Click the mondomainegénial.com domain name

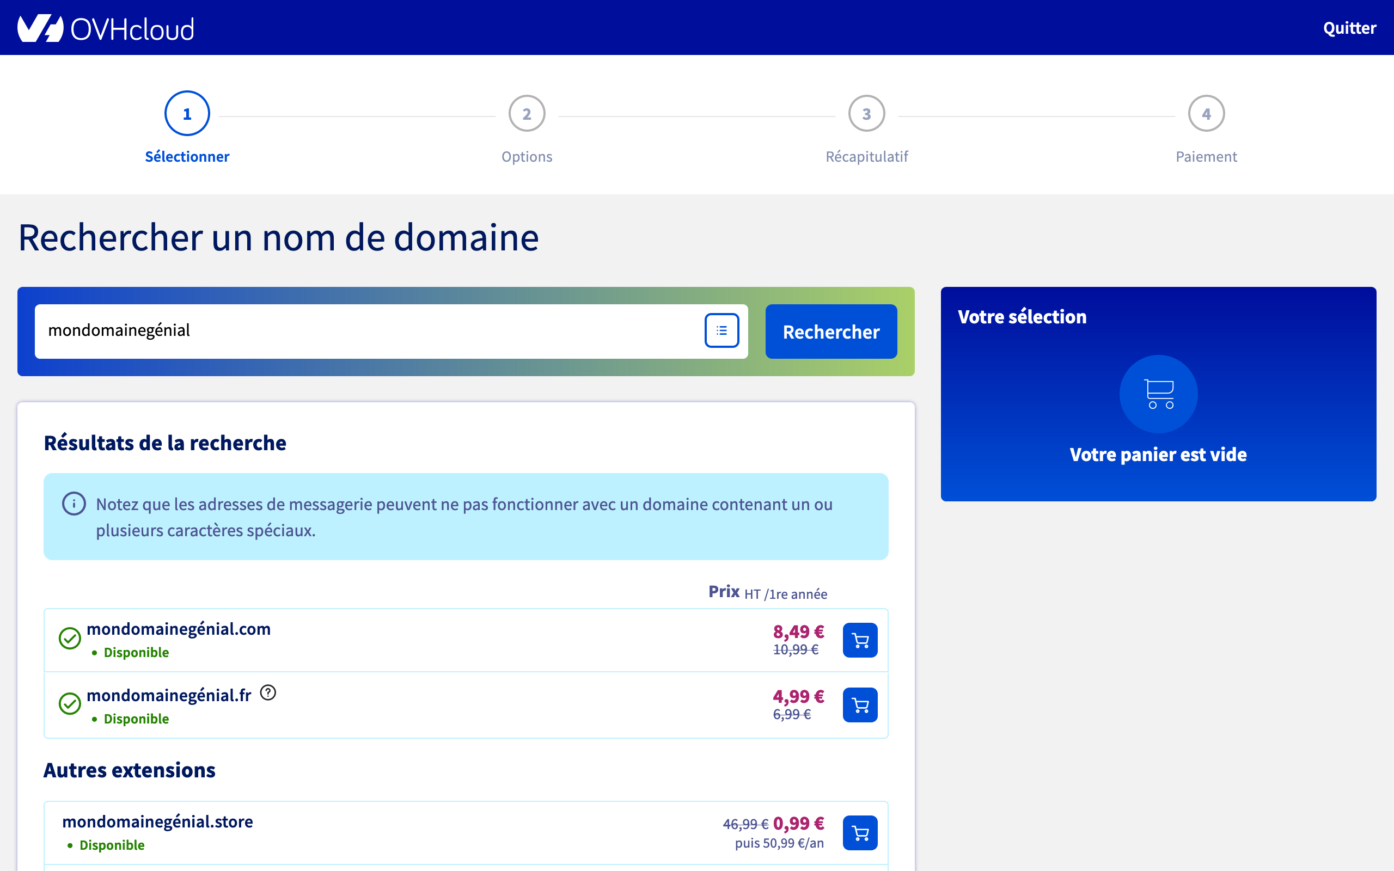click(179, 629)
